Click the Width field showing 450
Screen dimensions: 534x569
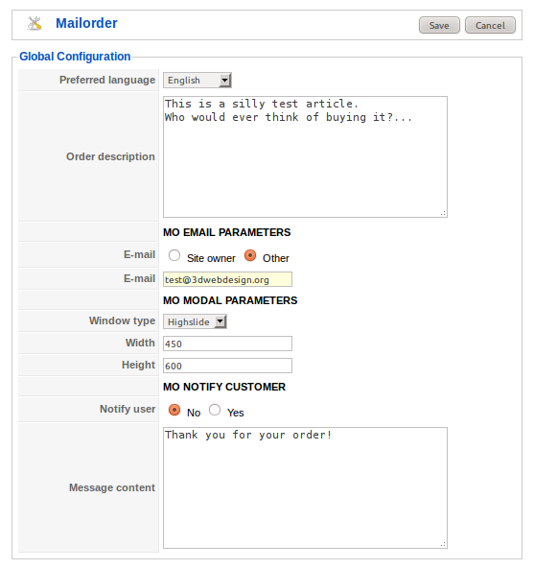227,344
